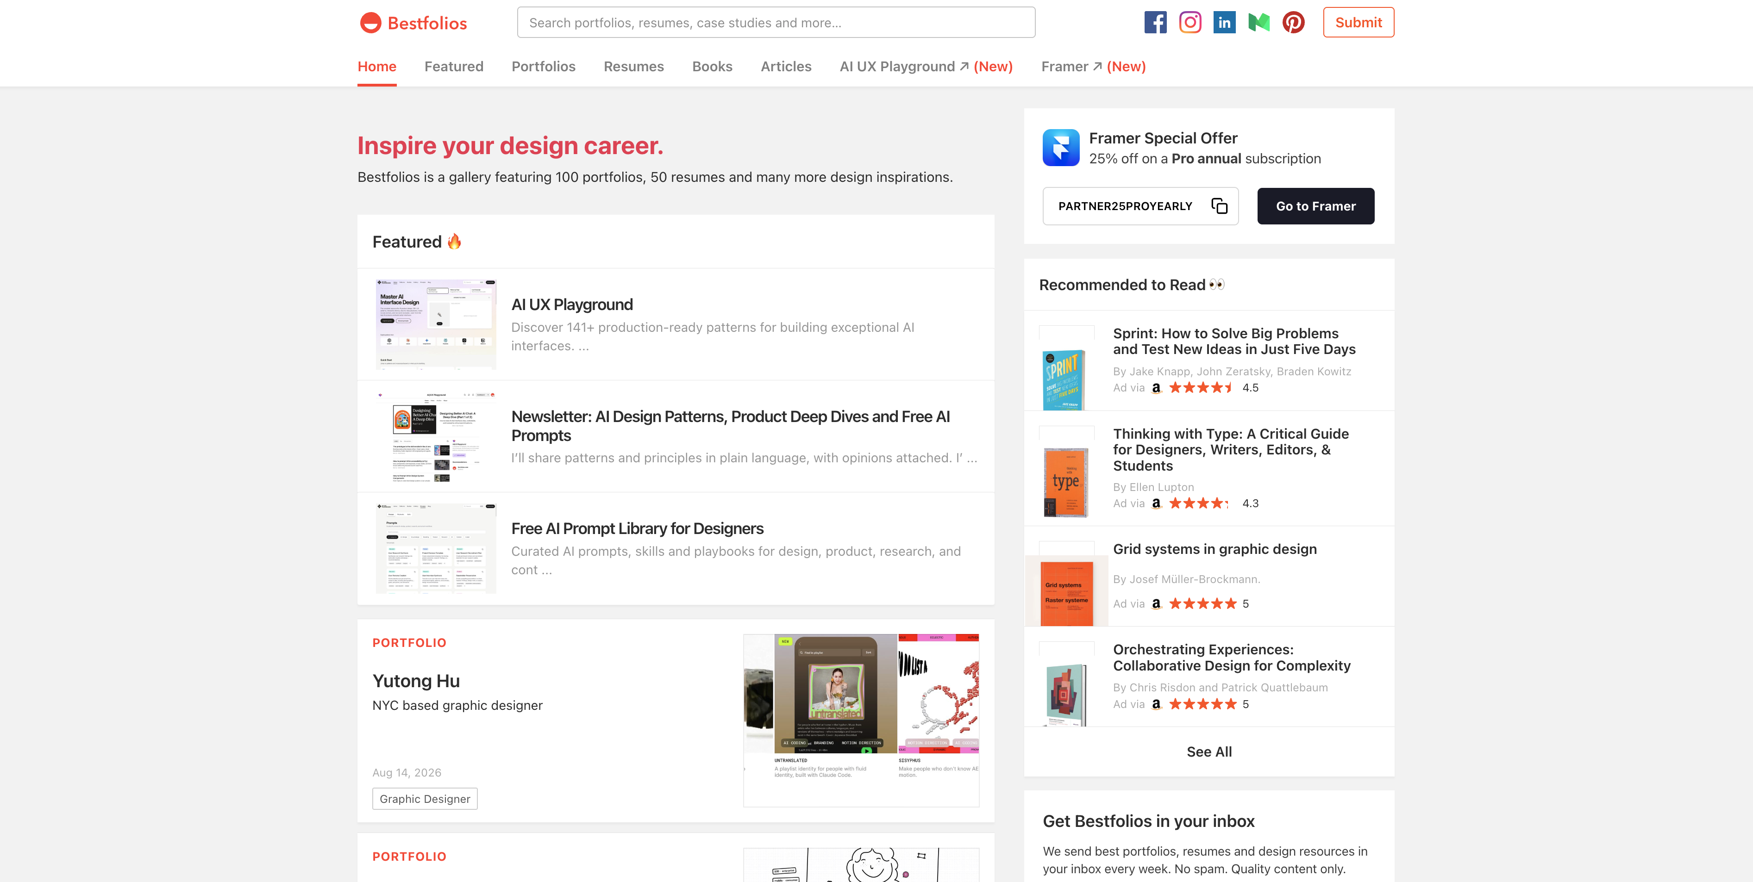Screen dimensions: 1753x882
Task: Open the Facebook social icon
Action: [x=1155, y=22]
